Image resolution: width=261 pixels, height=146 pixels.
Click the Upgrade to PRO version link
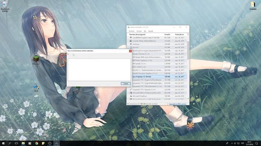click(x=178, y=104)
